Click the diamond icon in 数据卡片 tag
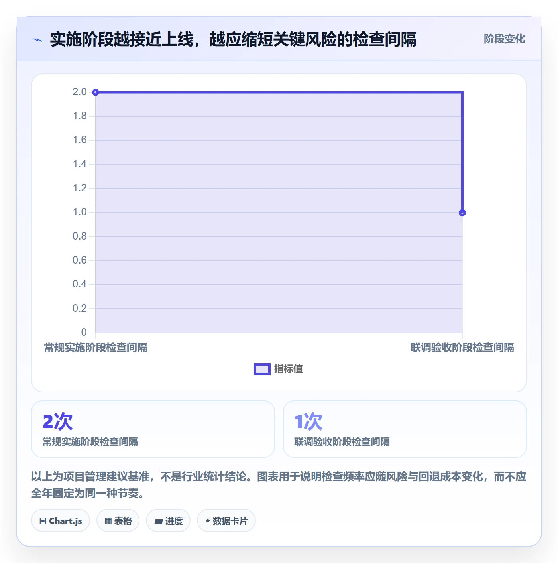558x563 pixels. (208, 521)
